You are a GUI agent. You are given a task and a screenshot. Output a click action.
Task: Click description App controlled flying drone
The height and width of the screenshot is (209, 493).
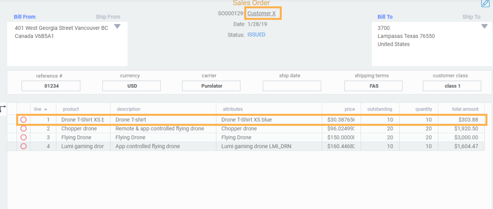(x=147, y=146)
